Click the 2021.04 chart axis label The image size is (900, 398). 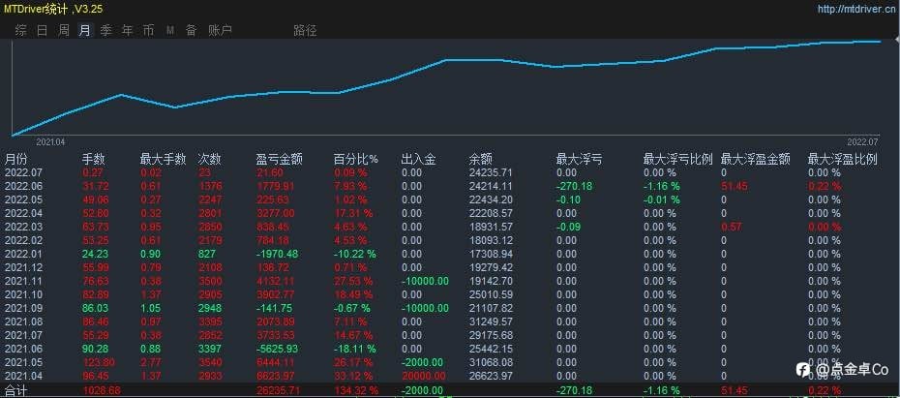[51, 141]
